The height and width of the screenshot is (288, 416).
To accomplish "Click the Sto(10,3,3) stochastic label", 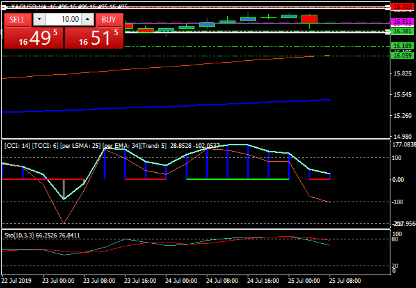I will point(44,236).
